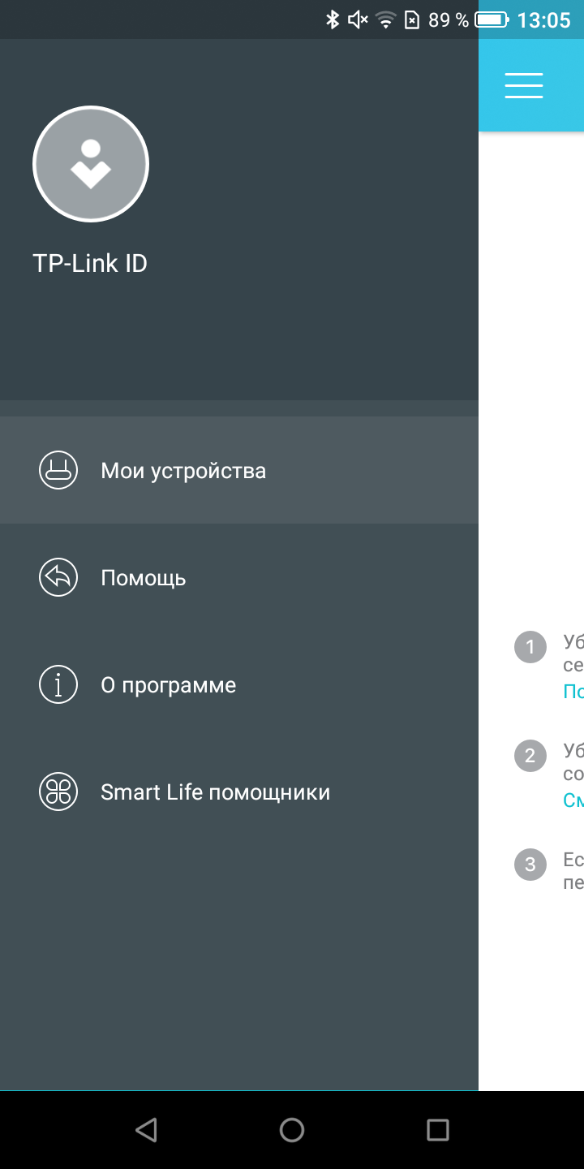
Task: Tap the muted sound status icon
Action: [358, 19]
